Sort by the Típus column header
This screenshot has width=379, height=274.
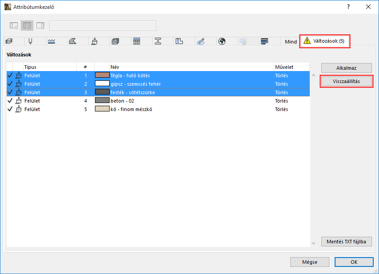pos(50,67)
